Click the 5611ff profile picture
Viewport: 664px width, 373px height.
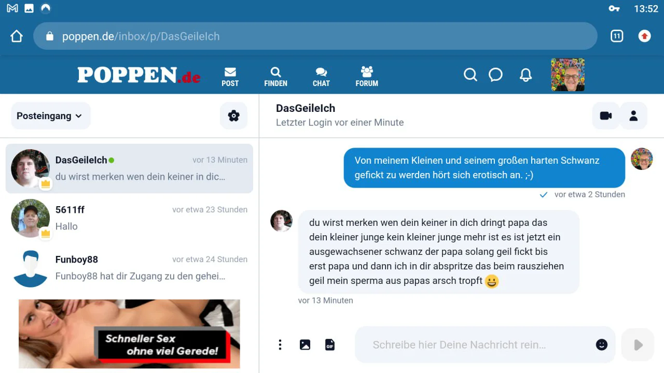pos(30,218)
